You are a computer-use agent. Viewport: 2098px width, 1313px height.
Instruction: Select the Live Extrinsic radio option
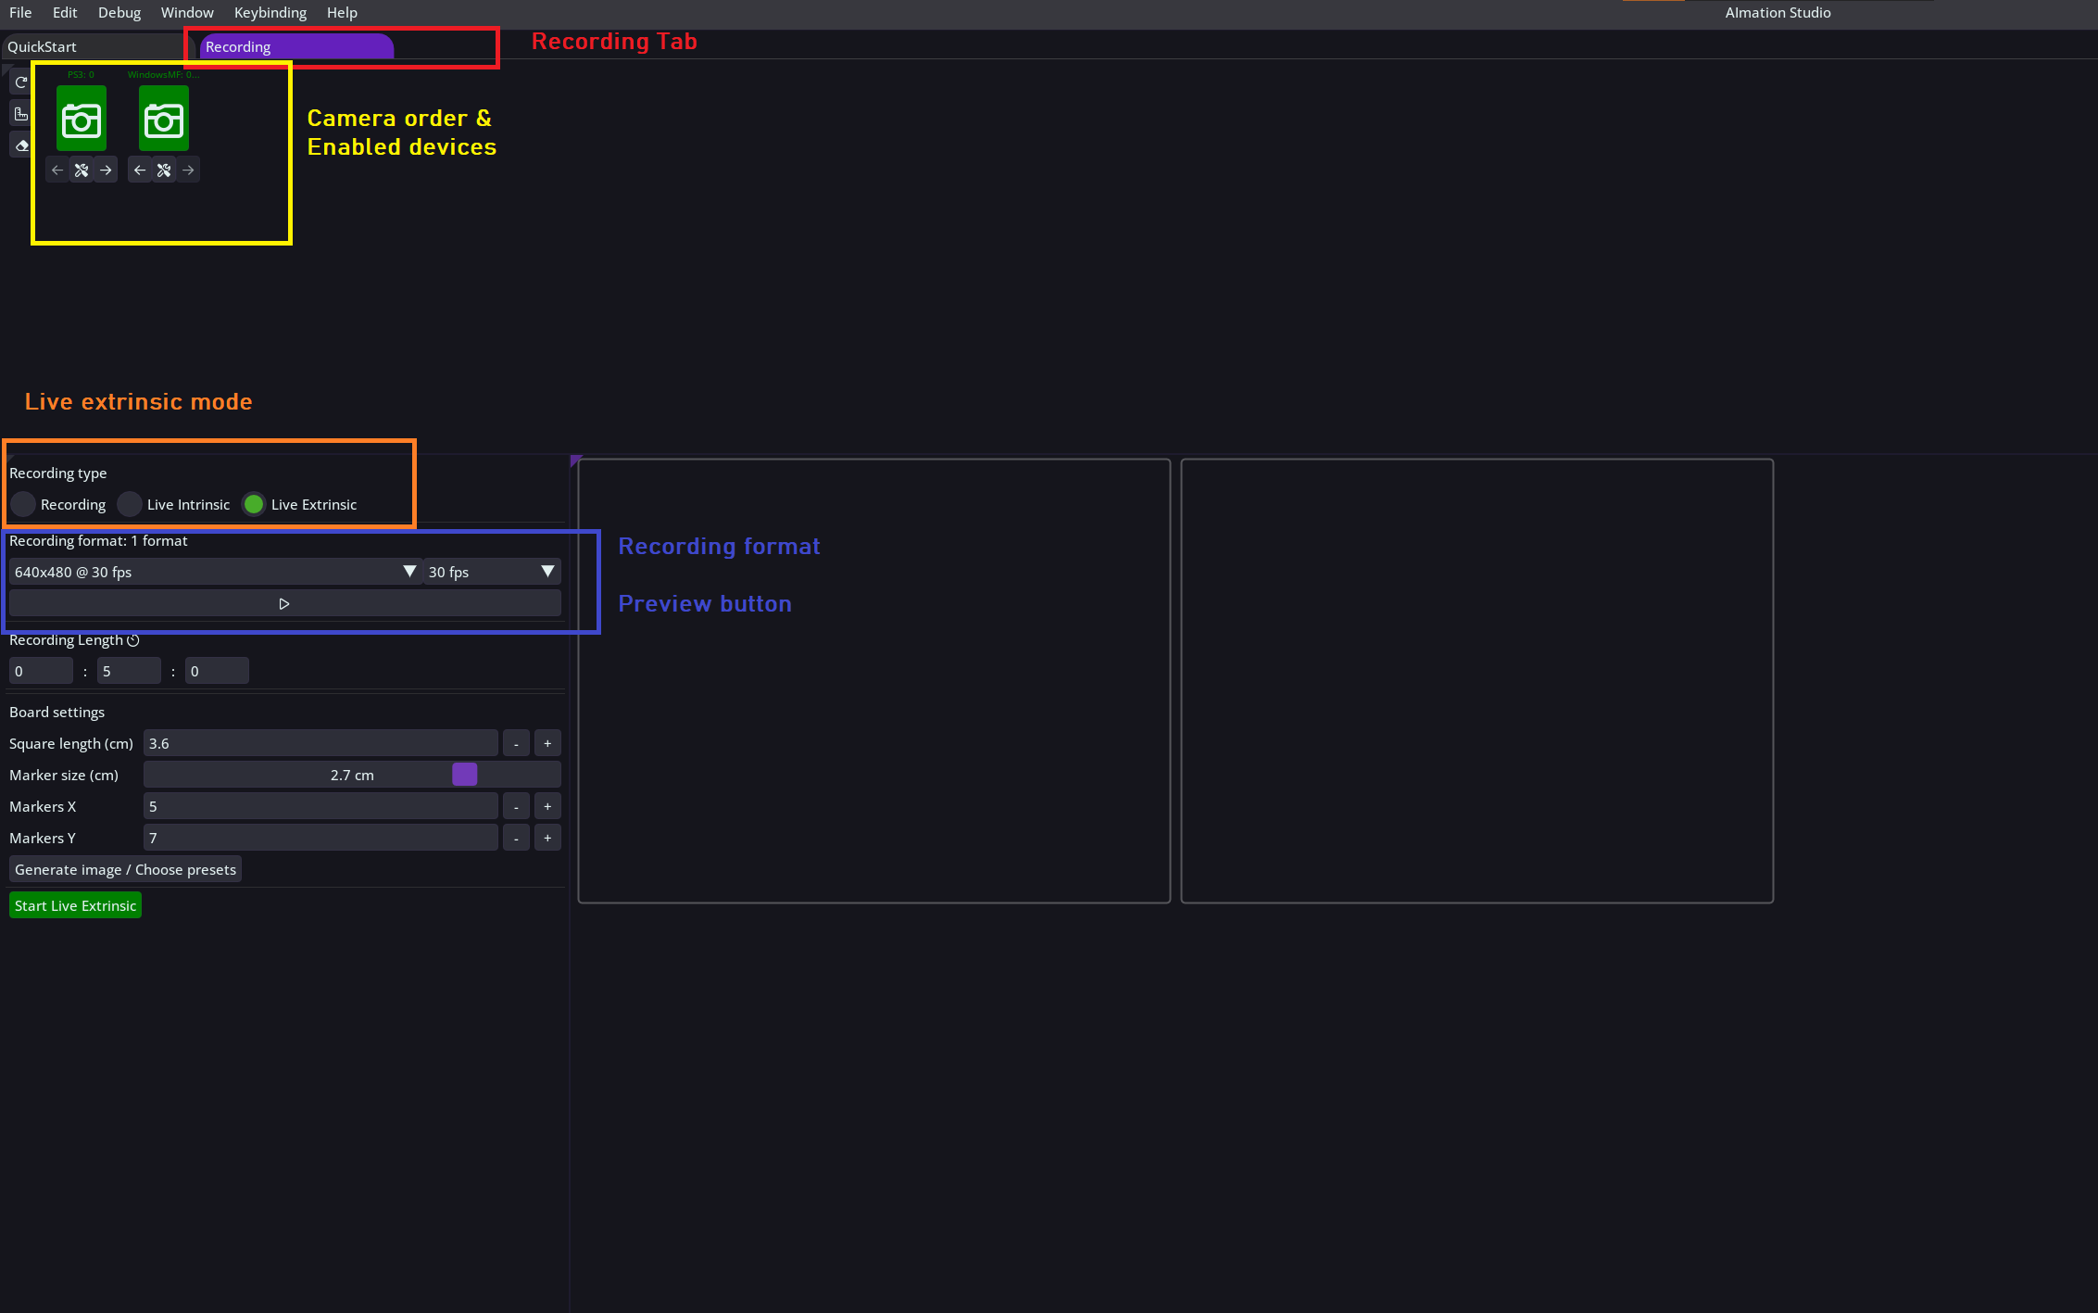click(254, 504)
